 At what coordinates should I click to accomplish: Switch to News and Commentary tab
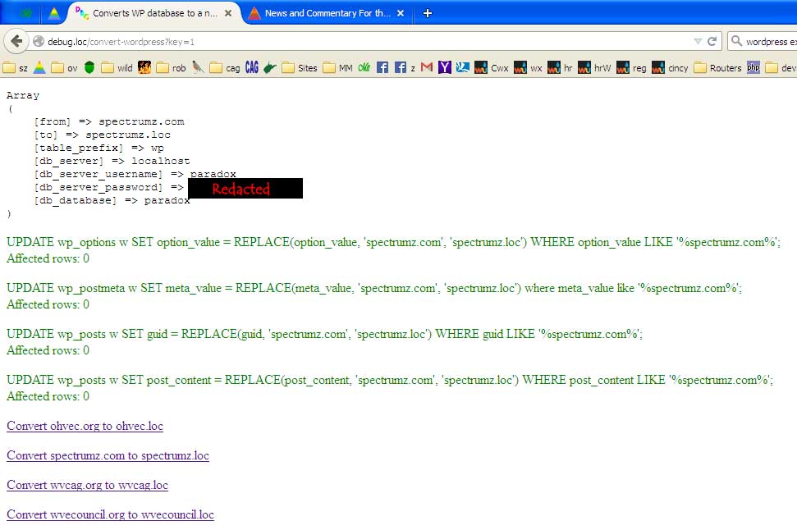click(327, 13)
